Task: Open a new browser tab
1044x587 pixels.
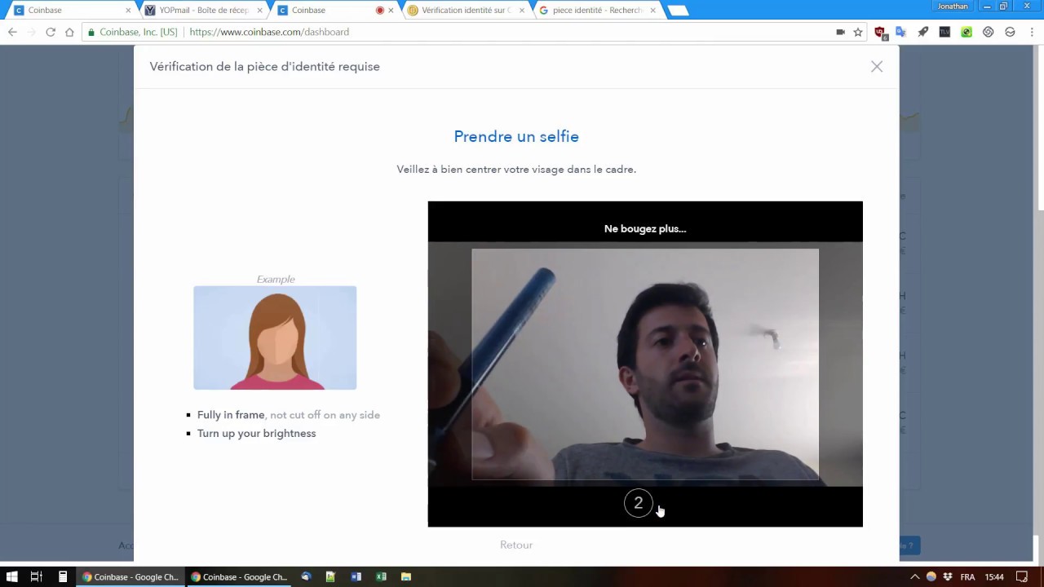Action: pyautogui.click(x=678, y=11)
